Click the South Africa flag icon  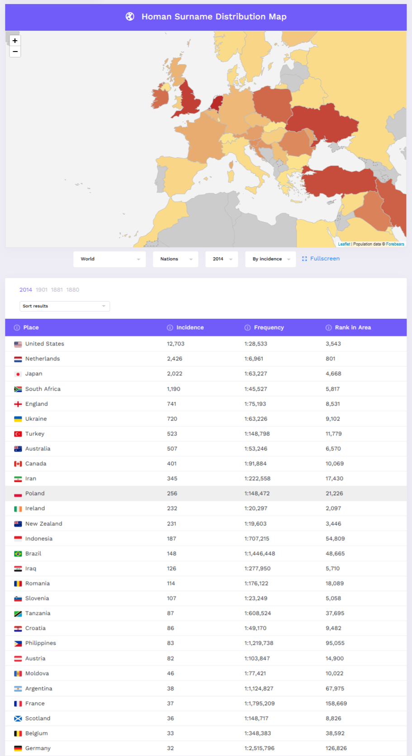click(x=18, y=389)
